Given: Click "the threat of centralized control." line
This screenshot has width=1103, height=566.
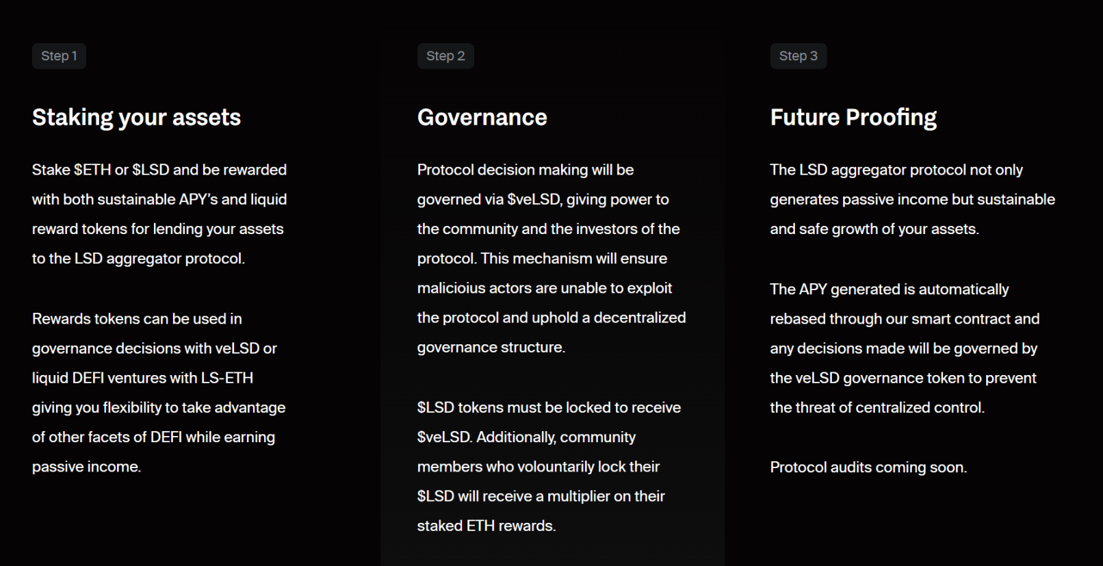Looking at the screenshot, I should click(x=877, y=408).
